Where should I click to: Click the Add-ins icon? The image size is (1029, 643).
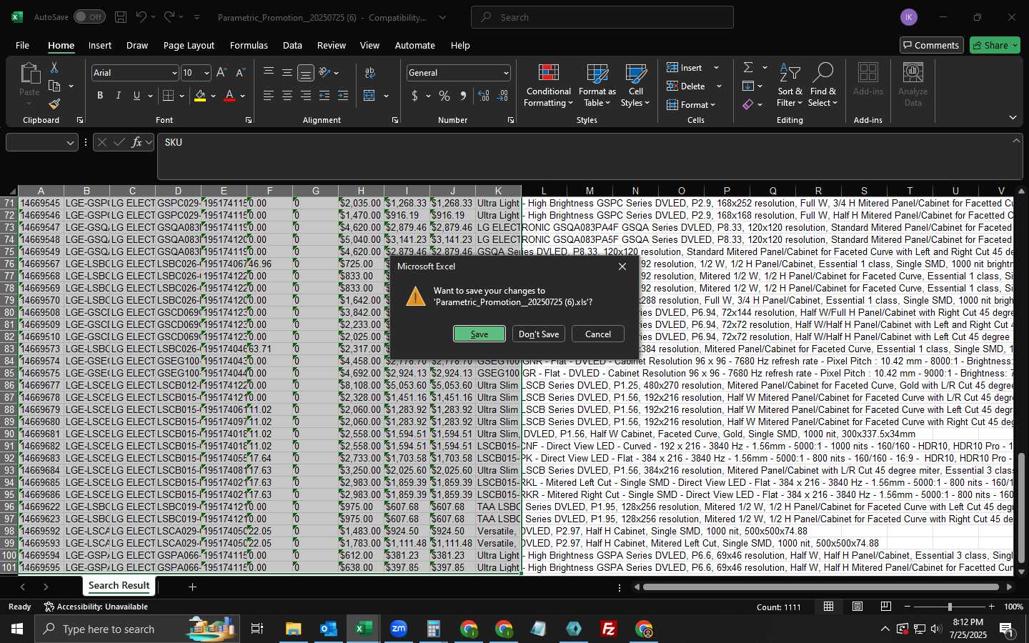(868, 74)
